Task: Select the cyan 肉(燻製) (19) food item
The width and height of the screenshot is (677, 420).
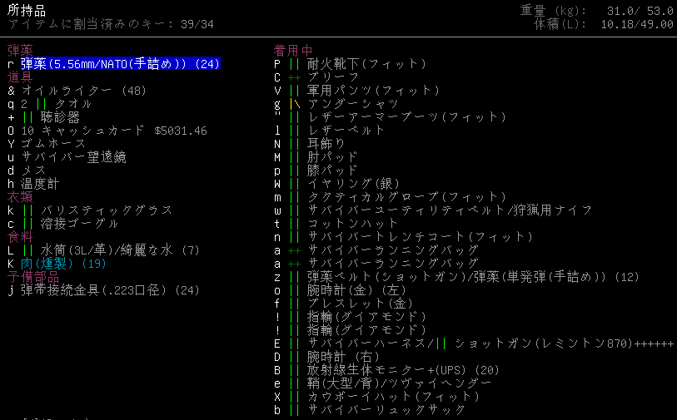Action: [x=63, y=264]
